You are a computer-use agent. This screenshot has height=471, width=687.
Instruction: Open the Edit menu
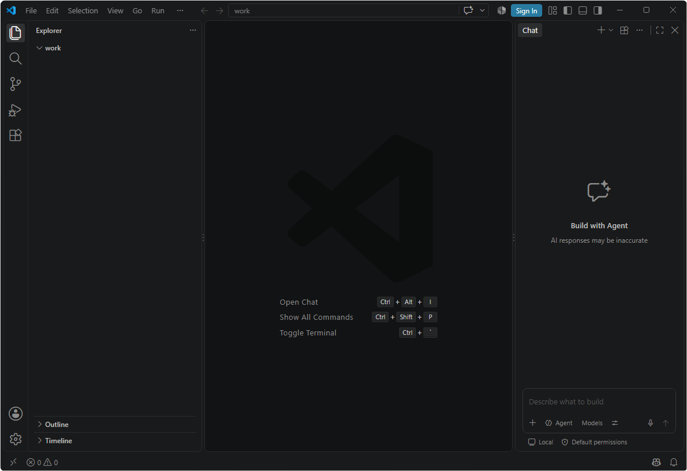point(52,10)
